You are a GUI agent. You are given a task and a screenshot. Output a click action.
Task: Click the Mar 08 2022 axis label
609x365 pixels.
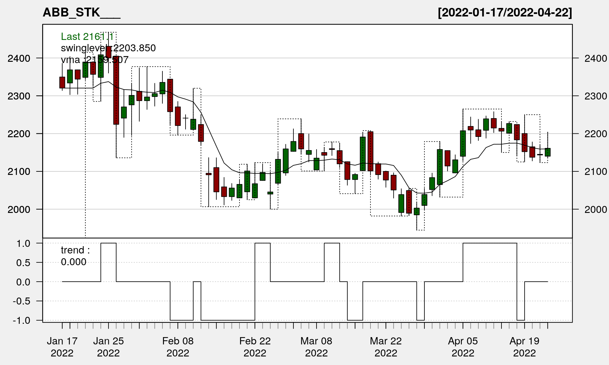pos(316,347)
